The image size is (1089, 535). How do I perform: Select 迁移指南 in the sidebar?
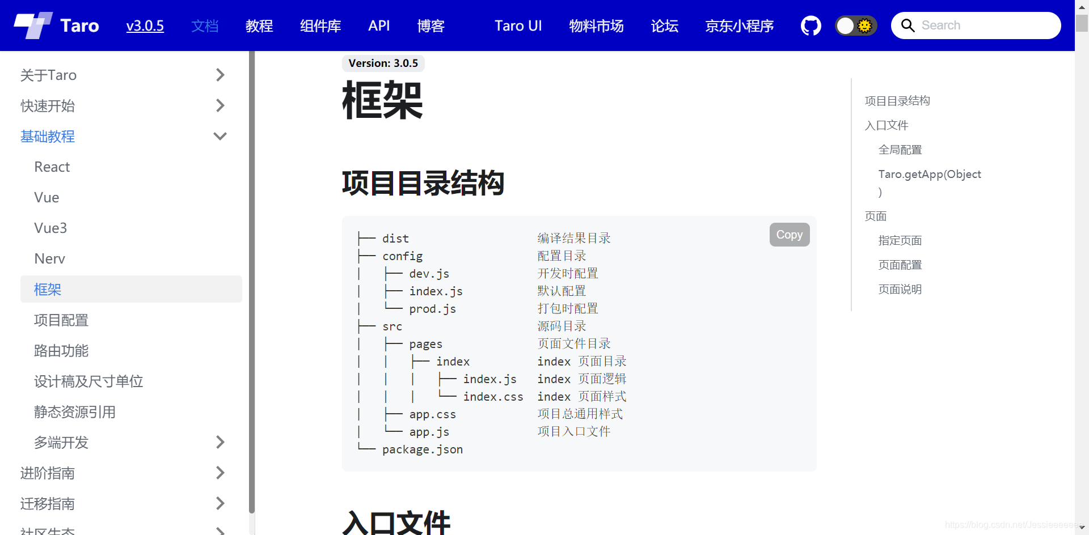pyautogui.click(x=48, y=503)
